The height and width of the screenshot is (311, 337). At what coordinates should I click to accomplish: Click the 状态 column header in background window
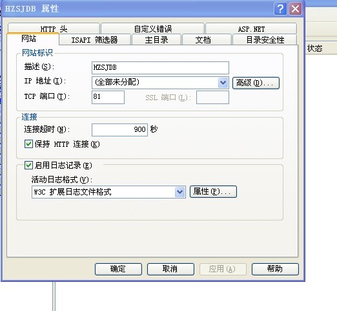314,48
